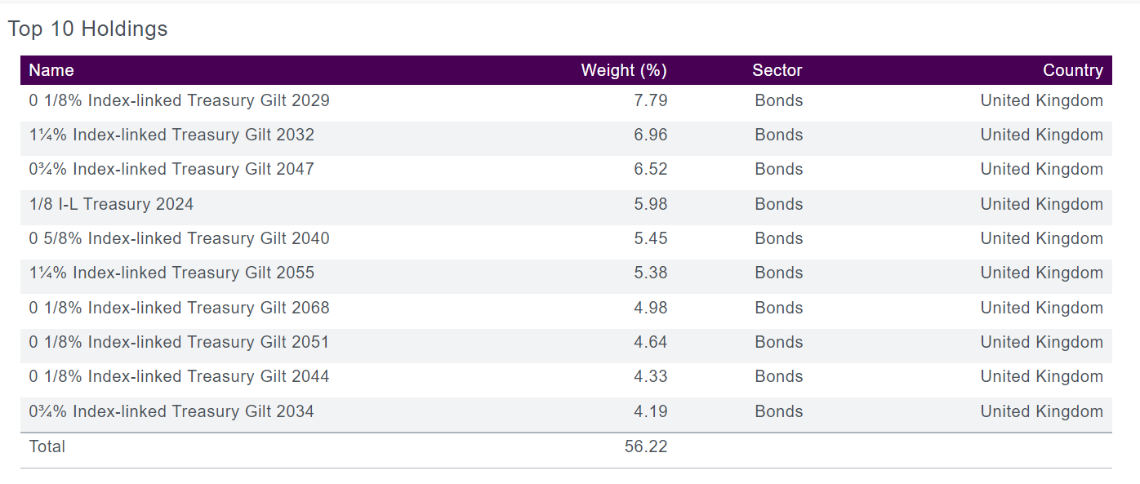Select 0 1/8% Index-linked Treasury Gilt 2029

tap(180, 100)
